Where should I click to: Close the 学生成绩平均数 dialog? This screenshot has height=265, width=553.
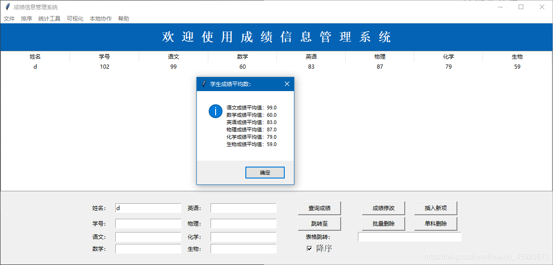[287, 84]
